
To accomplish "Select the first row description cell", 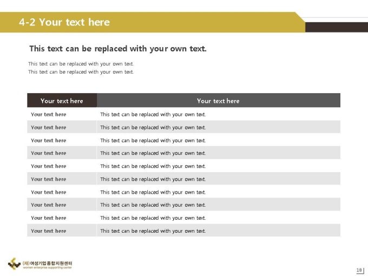I will coord(219,114).
